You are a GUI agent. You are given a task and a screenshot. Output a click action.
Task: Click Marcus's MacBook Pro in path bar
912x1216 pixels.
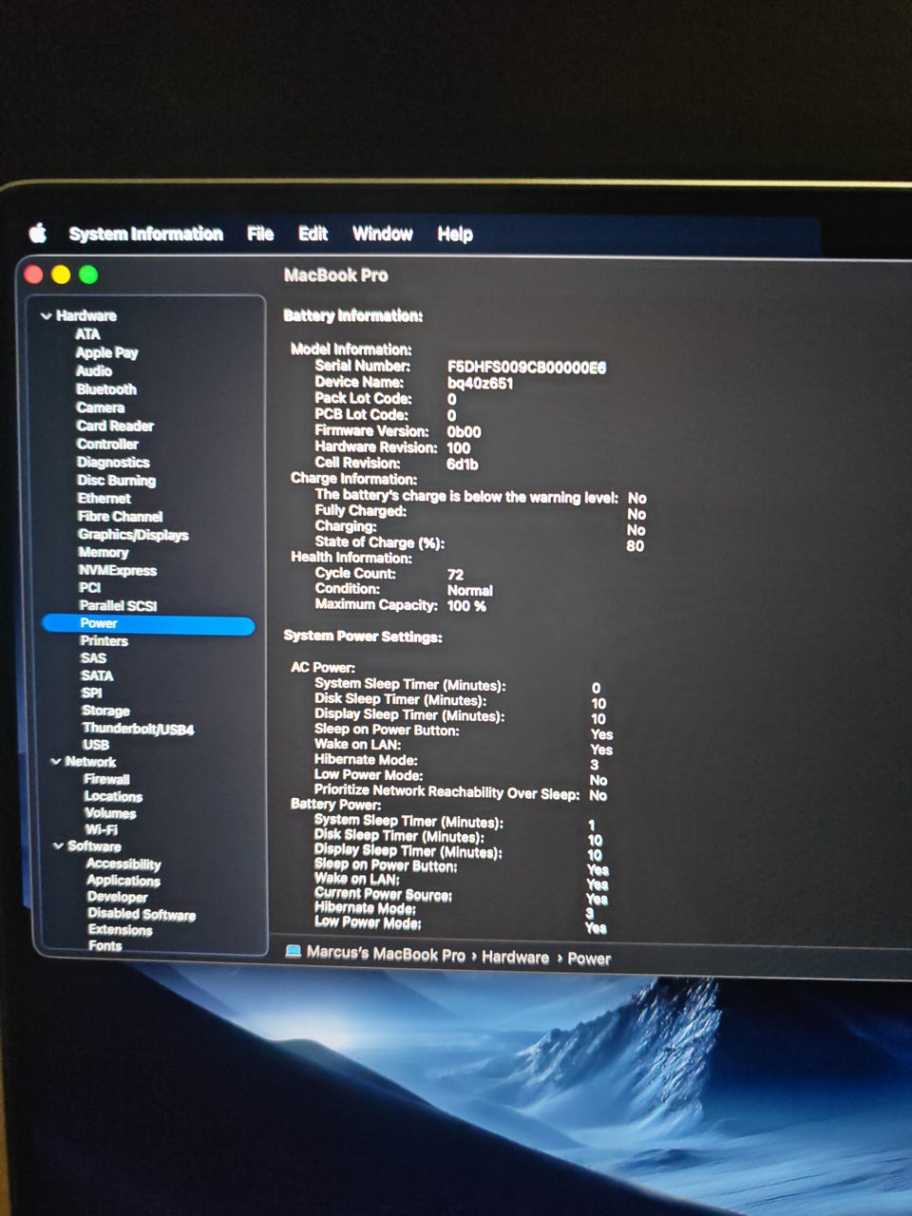pos(386,954)
